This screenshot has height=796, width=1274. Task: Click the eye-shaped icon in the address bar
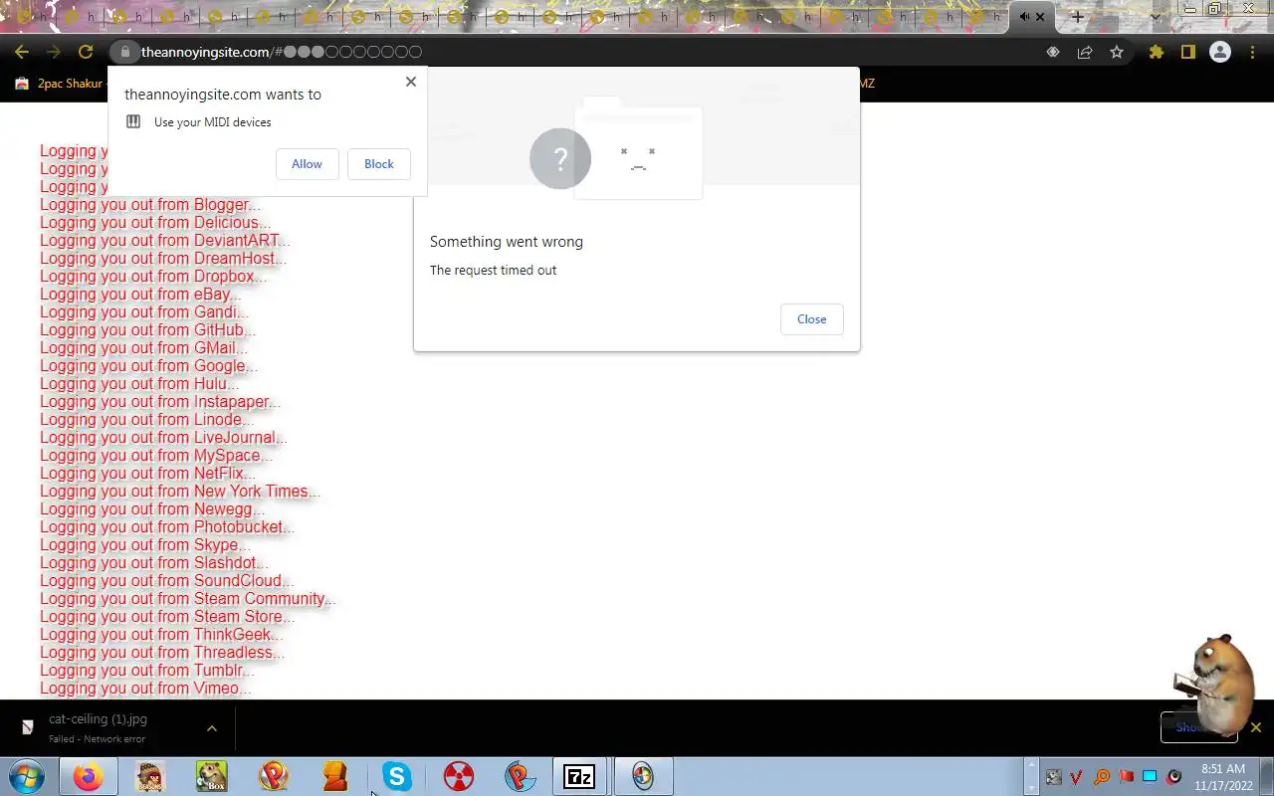pos(1053,52)
